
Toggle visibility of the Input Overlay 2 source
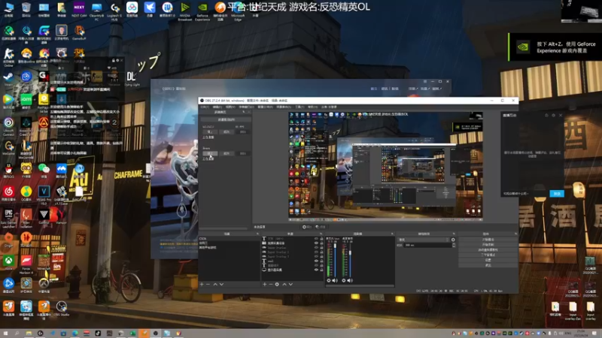tap(316, 252)
